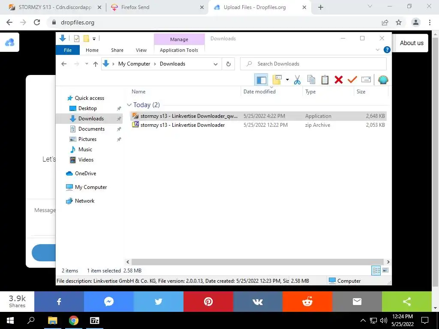Click the orange checkmark Properties icon
The image size is (439, 329).
pyautogui.click(x=352, y=80)
